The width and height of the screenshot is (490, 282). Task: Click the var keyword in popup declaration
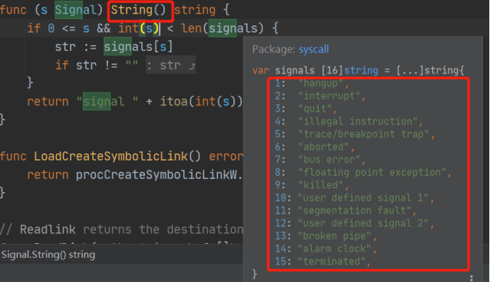(x=260, y=71)
